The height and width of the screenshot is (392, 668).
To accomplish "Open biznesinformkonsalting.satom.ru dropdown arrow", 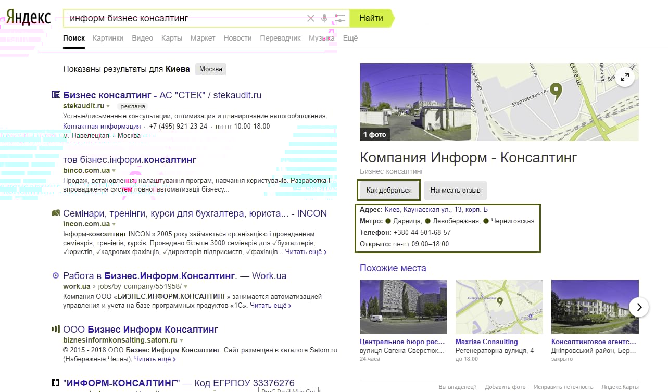I will (182, 340).
